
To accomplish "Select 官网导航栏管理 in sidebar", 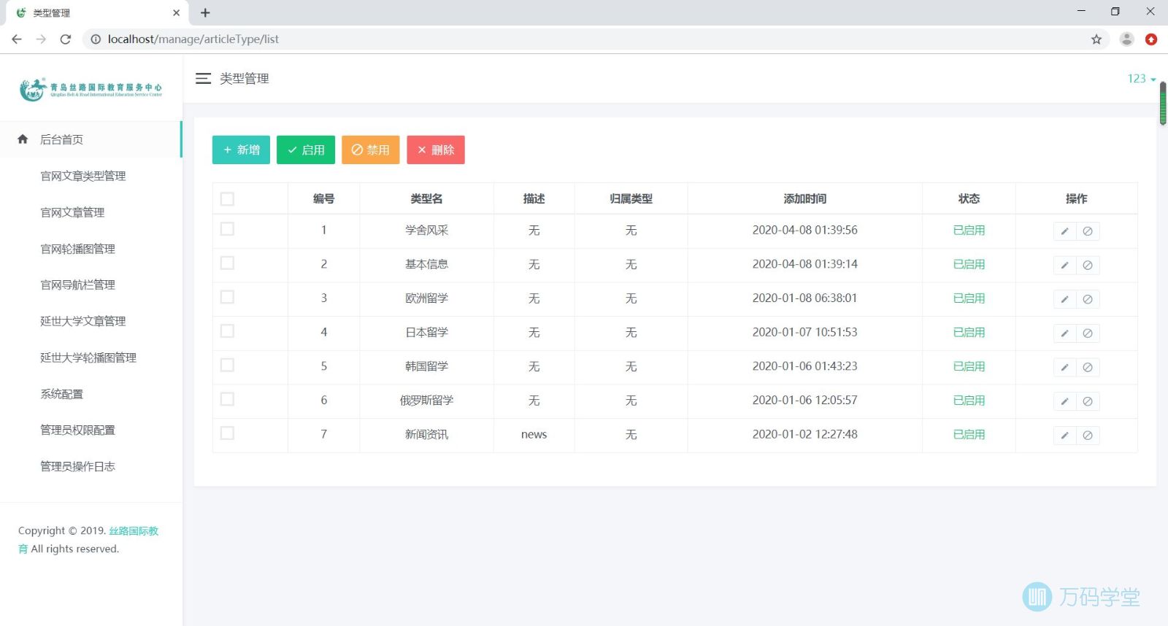I will pyautogui.click(x=77, y=285).
